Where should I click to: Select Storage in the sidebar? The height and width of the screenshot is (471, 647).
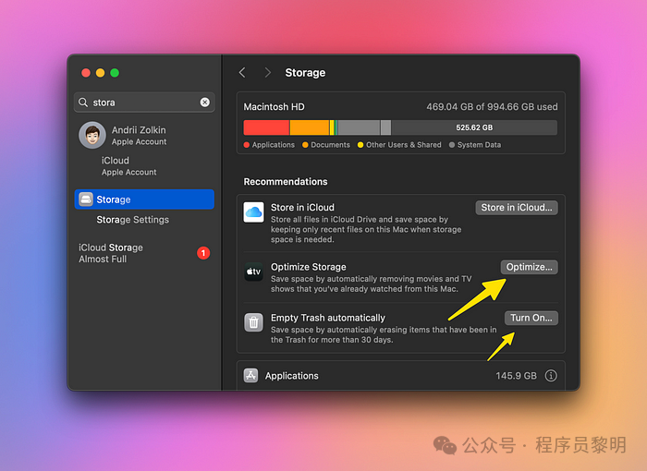coord(144,199)
